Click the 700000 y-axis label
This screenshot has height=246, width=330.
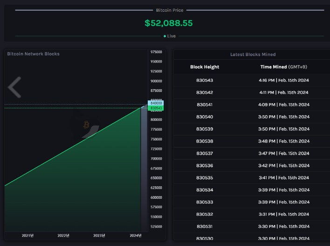click(x=156, y=159)
